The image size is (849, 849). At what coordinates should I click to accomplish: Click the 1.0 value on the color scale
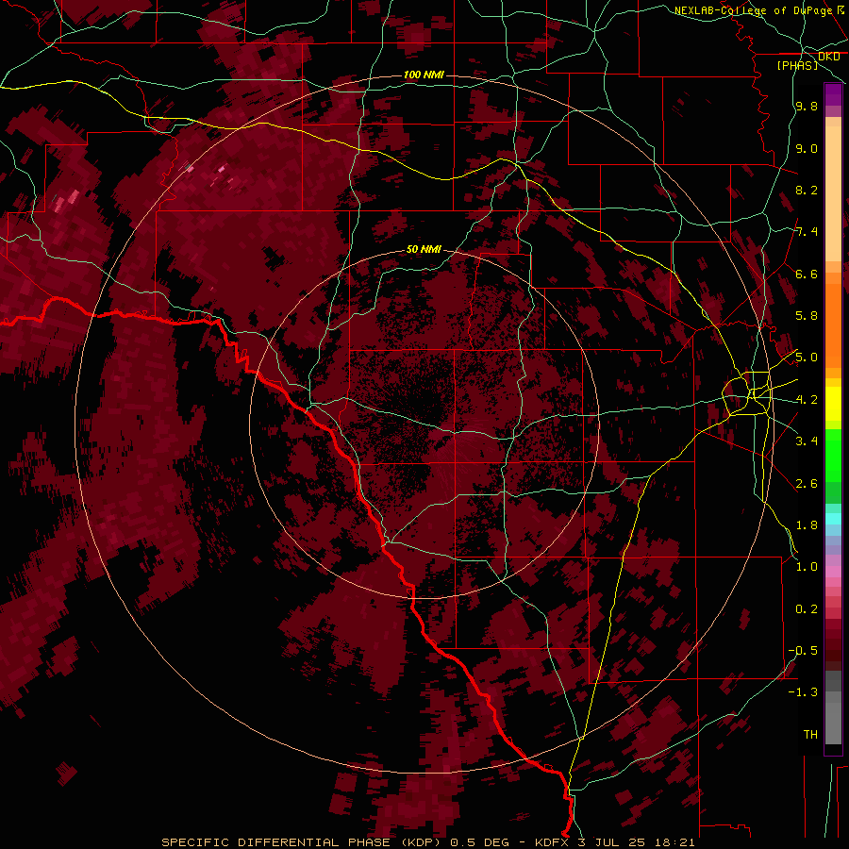(x=807, y=567)
